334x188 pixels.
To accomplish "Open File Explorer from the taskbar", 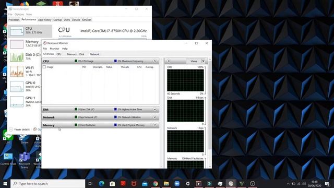I will tap(166, 183).
